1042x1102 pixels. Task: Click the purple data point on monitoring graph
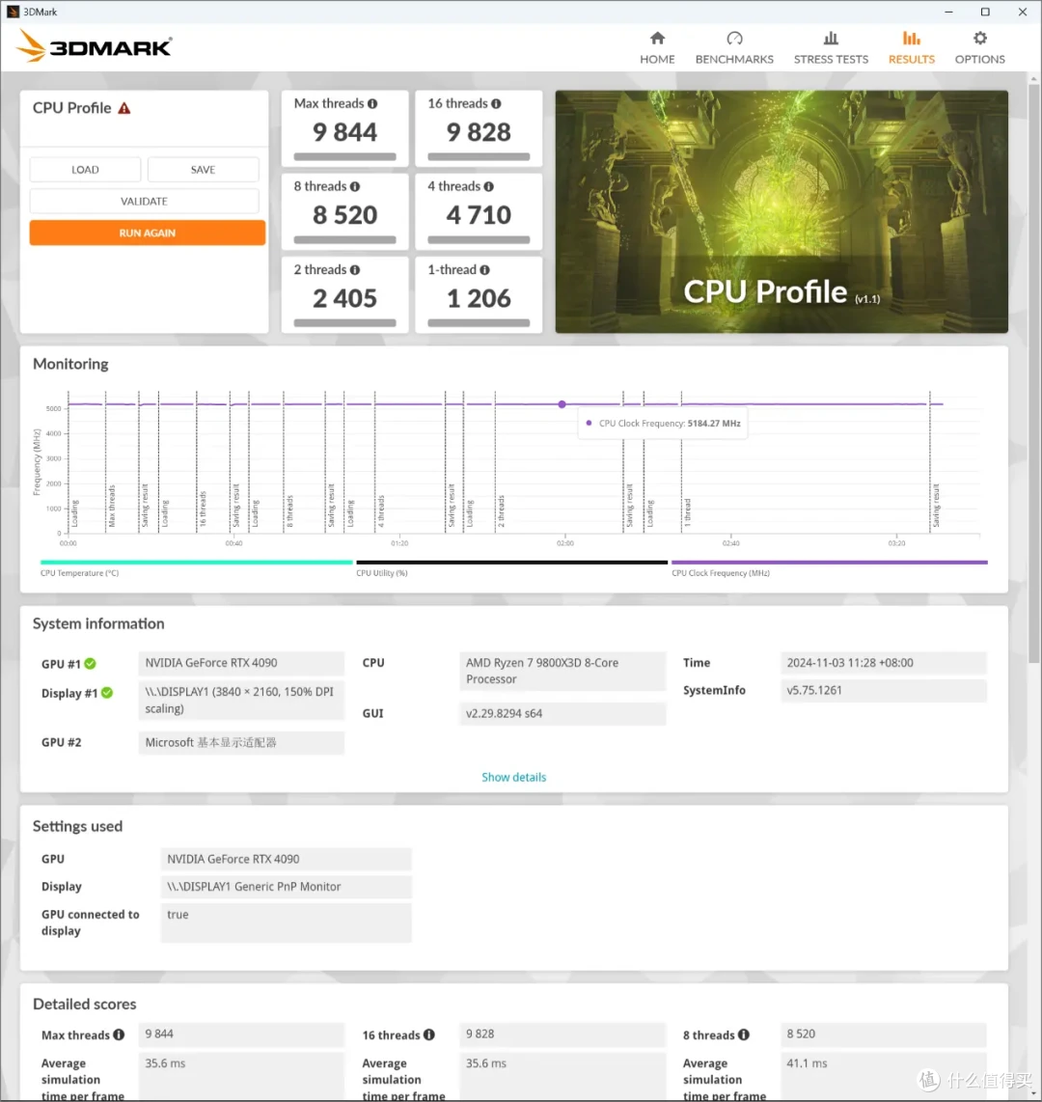(562, 404)
